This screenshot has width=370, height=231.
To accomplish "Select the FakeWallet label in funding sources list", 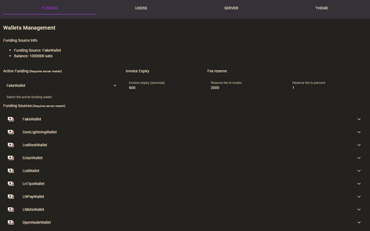I will click(32, 119).
